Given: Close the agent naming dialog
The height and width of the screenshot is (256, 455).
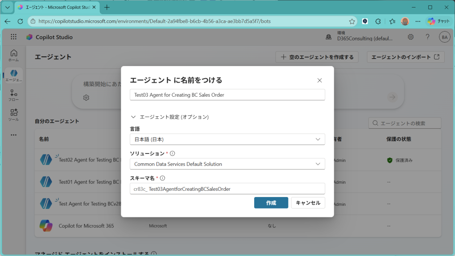Looking at the screenshot, I should [319, 80].
